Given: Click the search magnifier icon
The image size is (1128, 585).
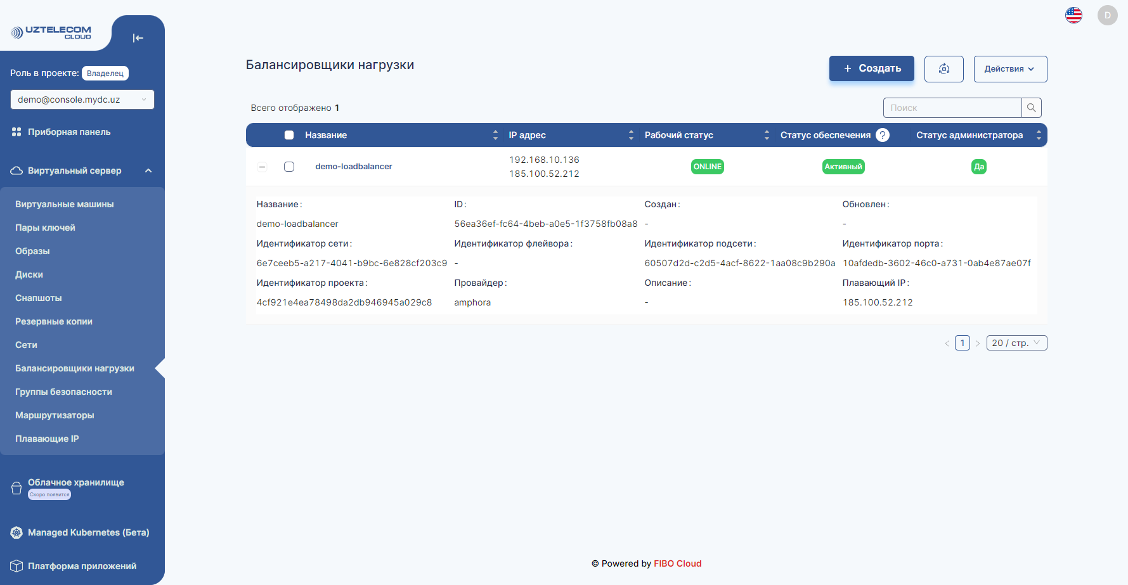Looking at the screenshot, I should click(1032, 108).
